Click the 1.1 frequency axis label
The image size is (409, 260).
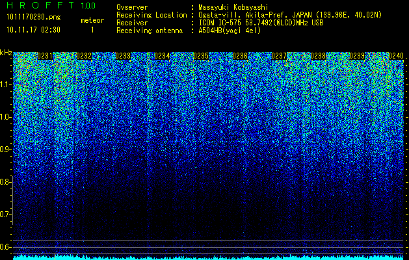6,84
